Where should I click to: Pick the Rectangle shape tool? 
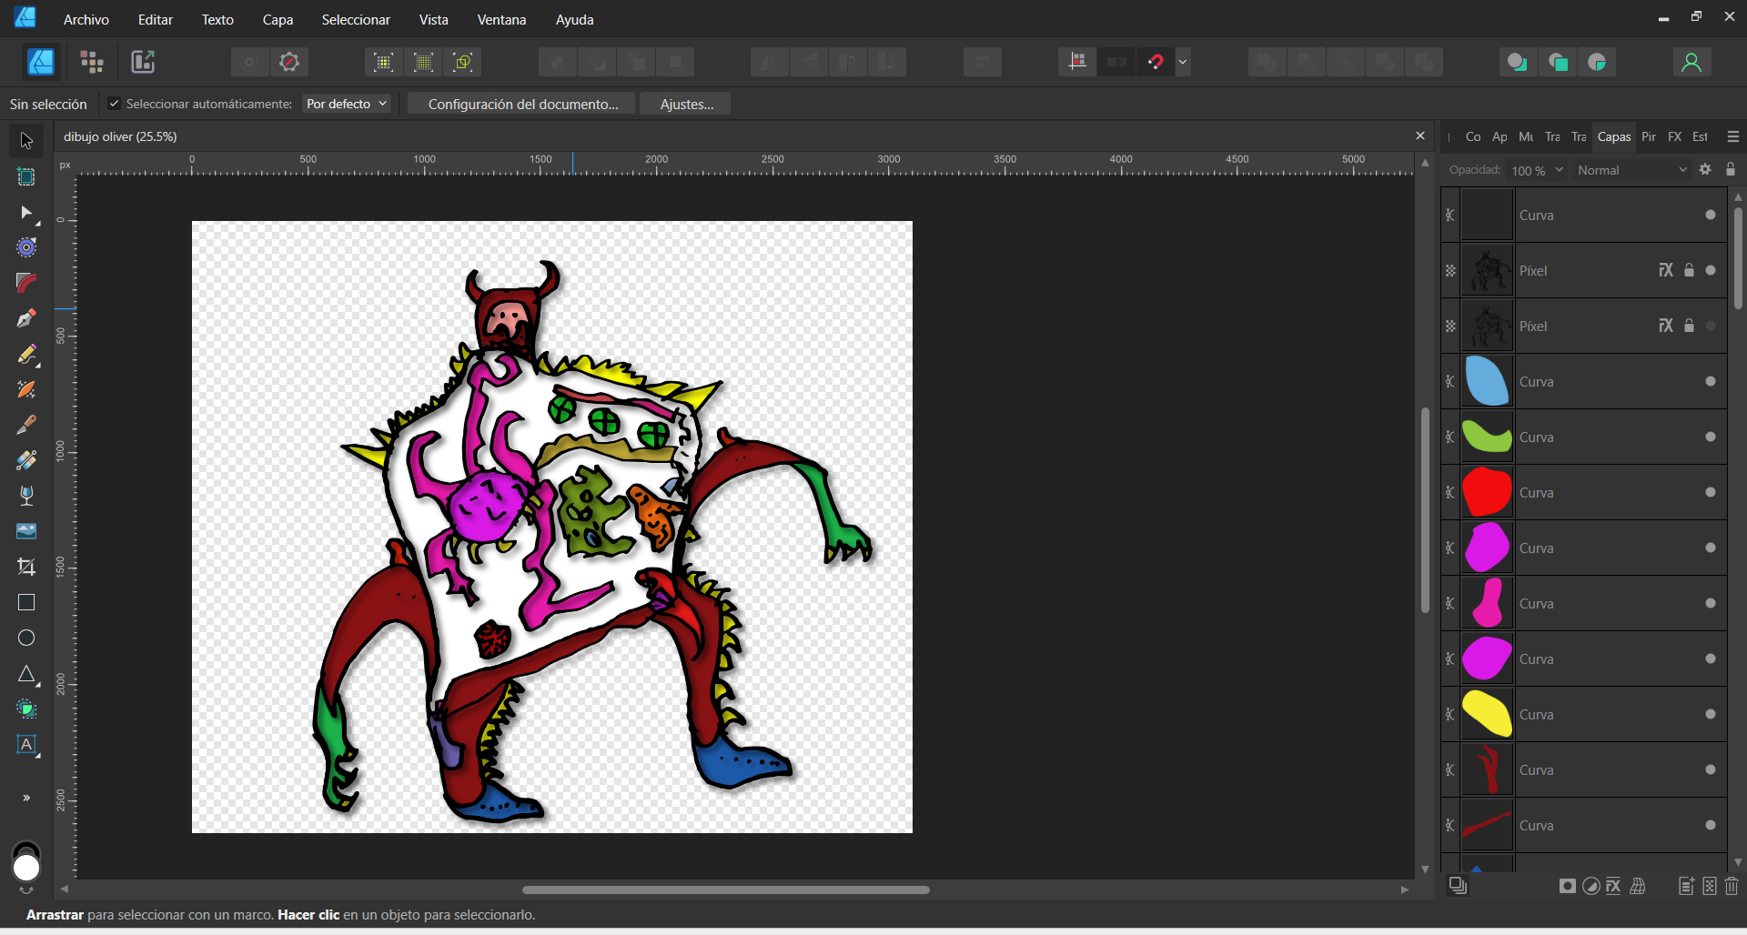26,602
